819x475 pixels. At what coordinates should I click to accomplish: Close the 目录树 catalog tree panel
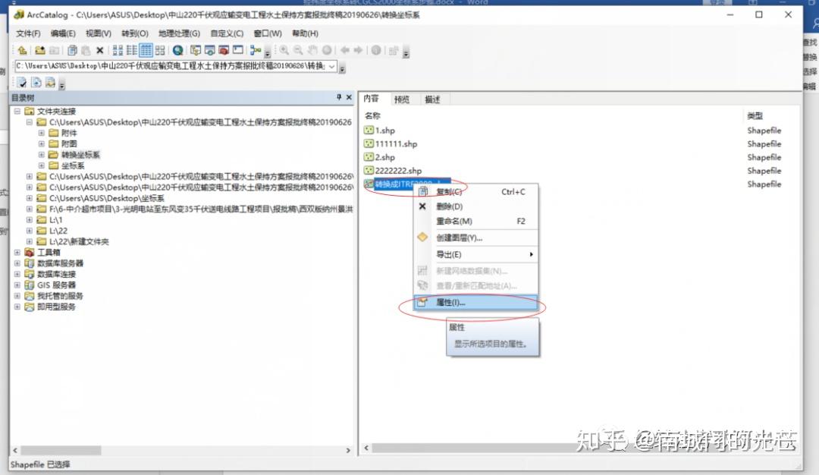349,97
